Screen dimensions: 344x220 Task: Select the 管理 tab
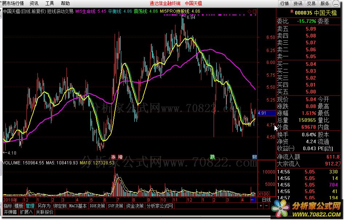(30, 206)
